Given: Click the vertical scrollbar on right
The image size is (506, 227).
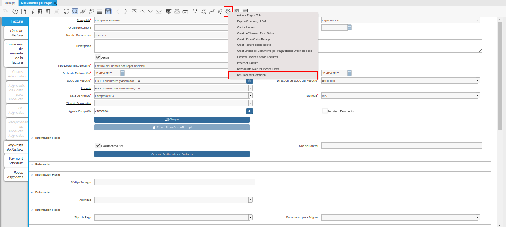Looking at the screenshot, I should (x=500, y=75).
